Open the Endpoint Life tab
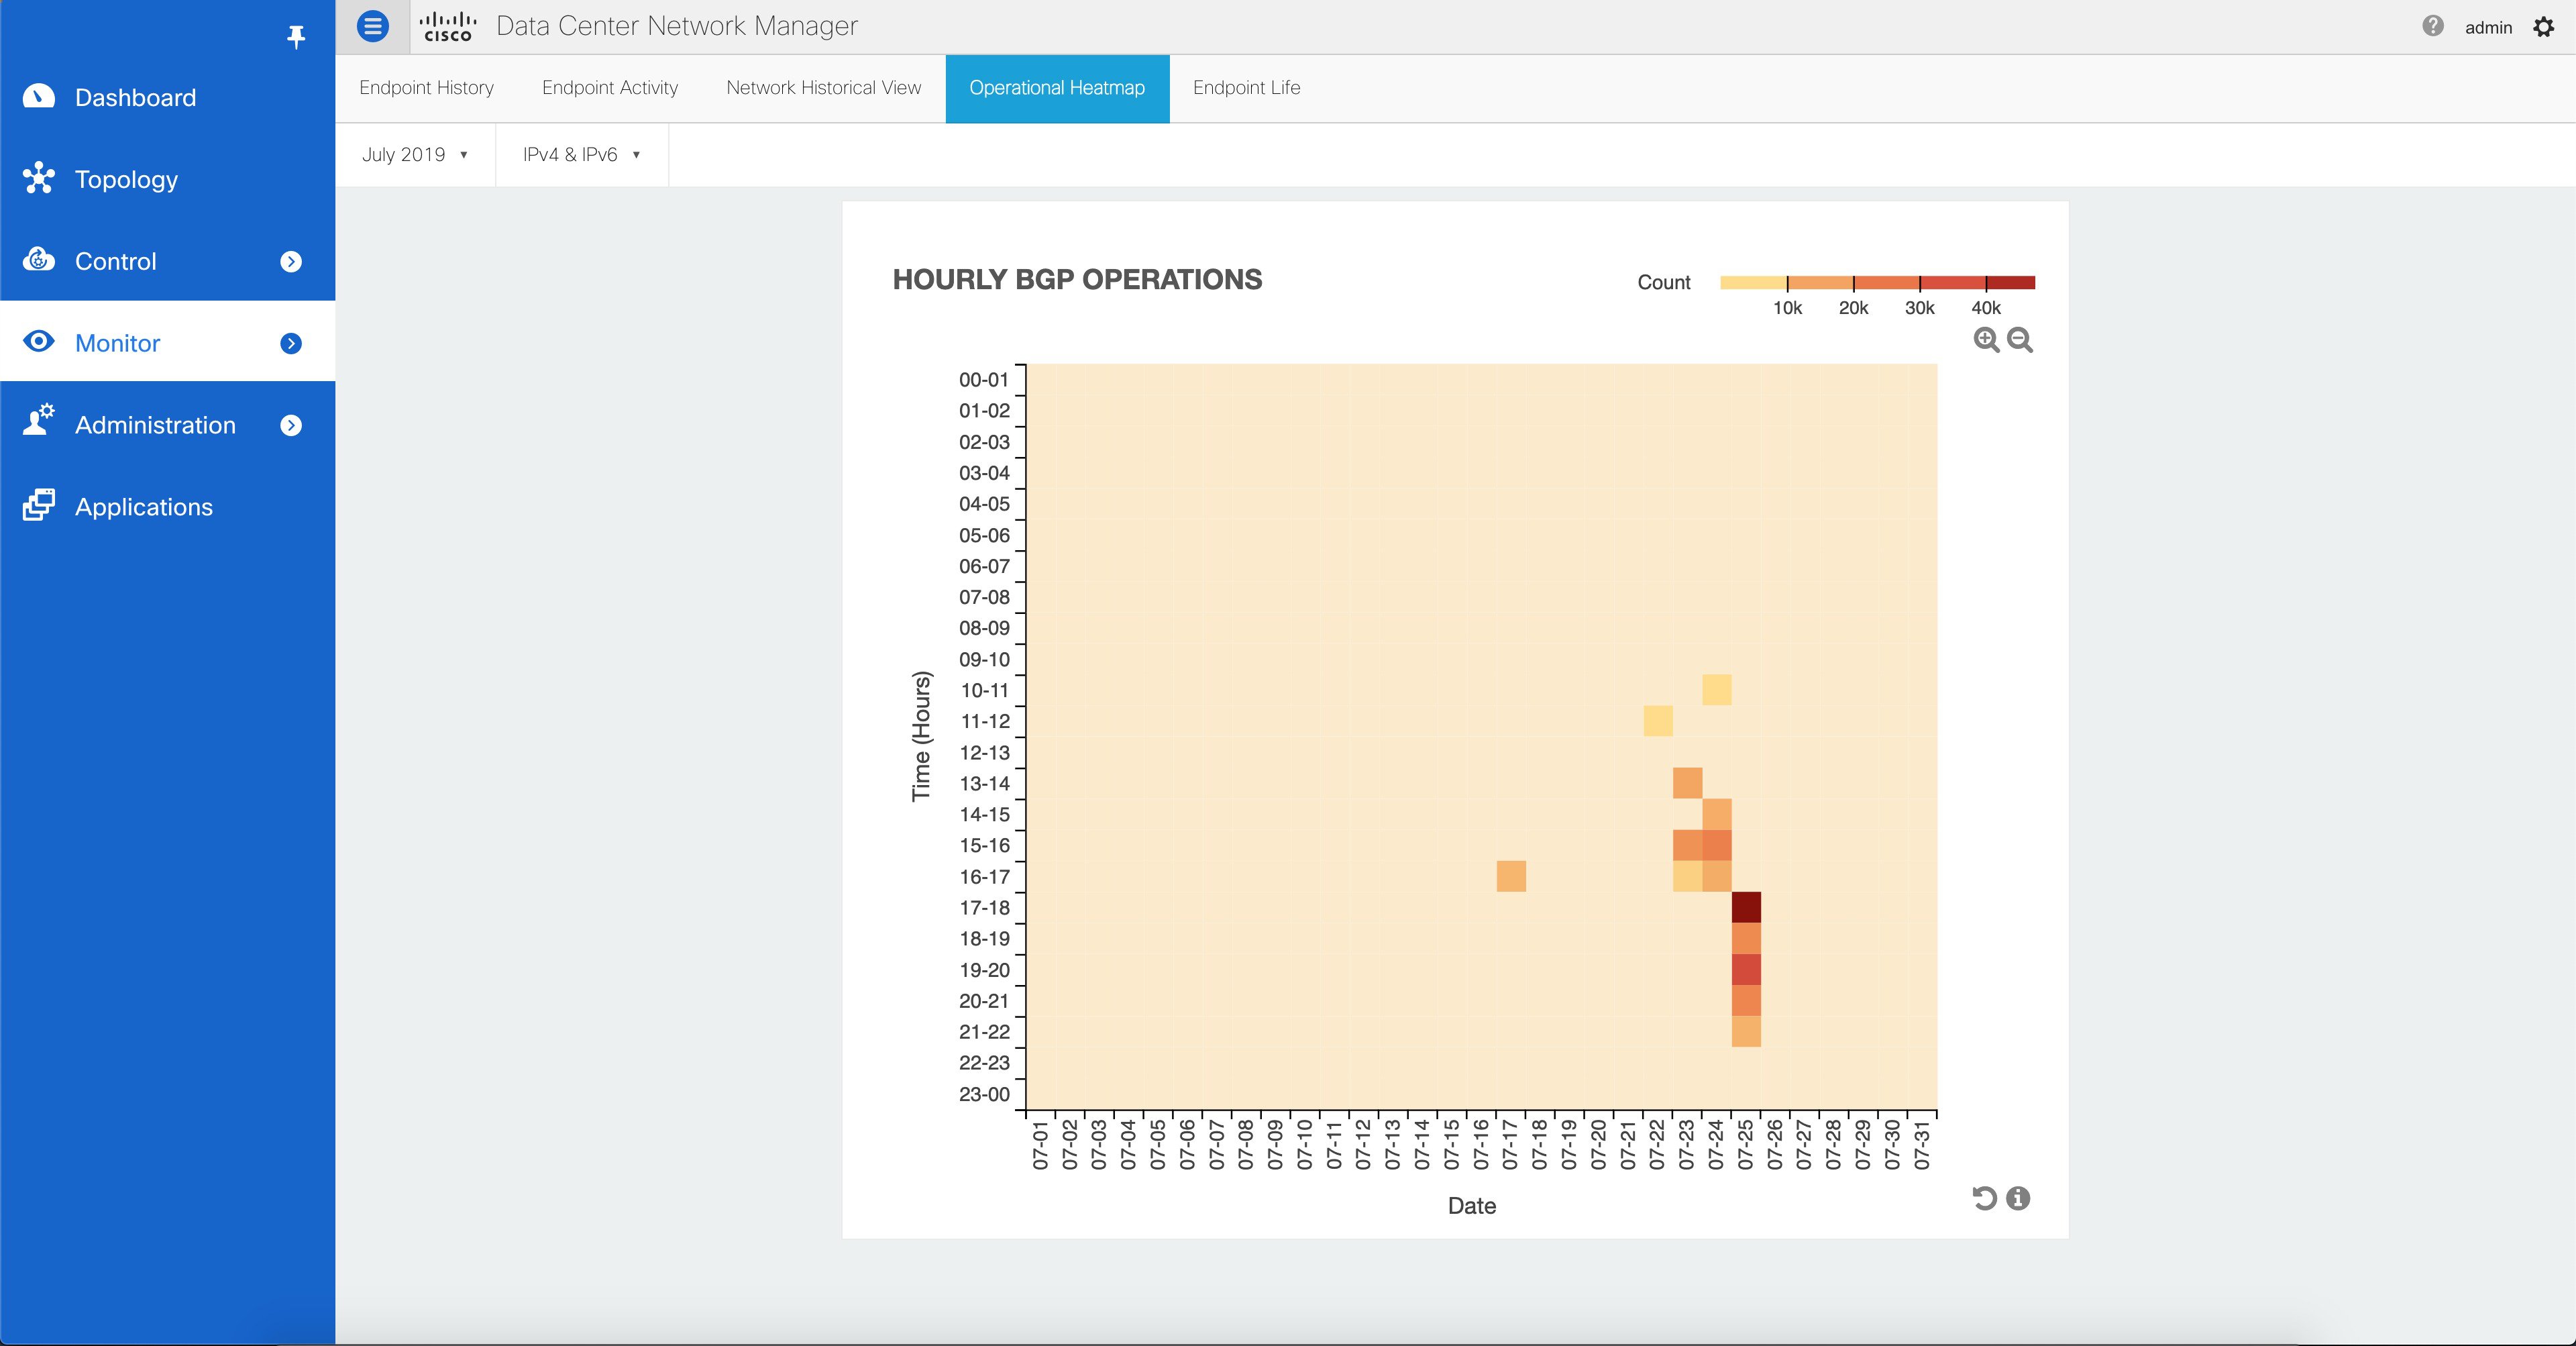The height and width of the screenshot is (1346, 2576). click(x=1246, y=88)
